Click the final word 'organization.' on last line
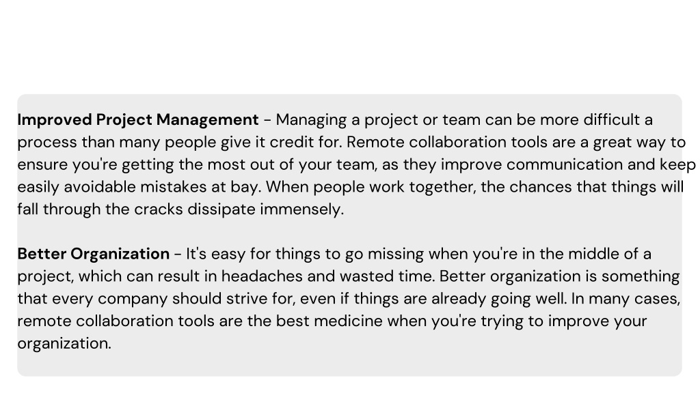700x393 pixels. [64, 344]
